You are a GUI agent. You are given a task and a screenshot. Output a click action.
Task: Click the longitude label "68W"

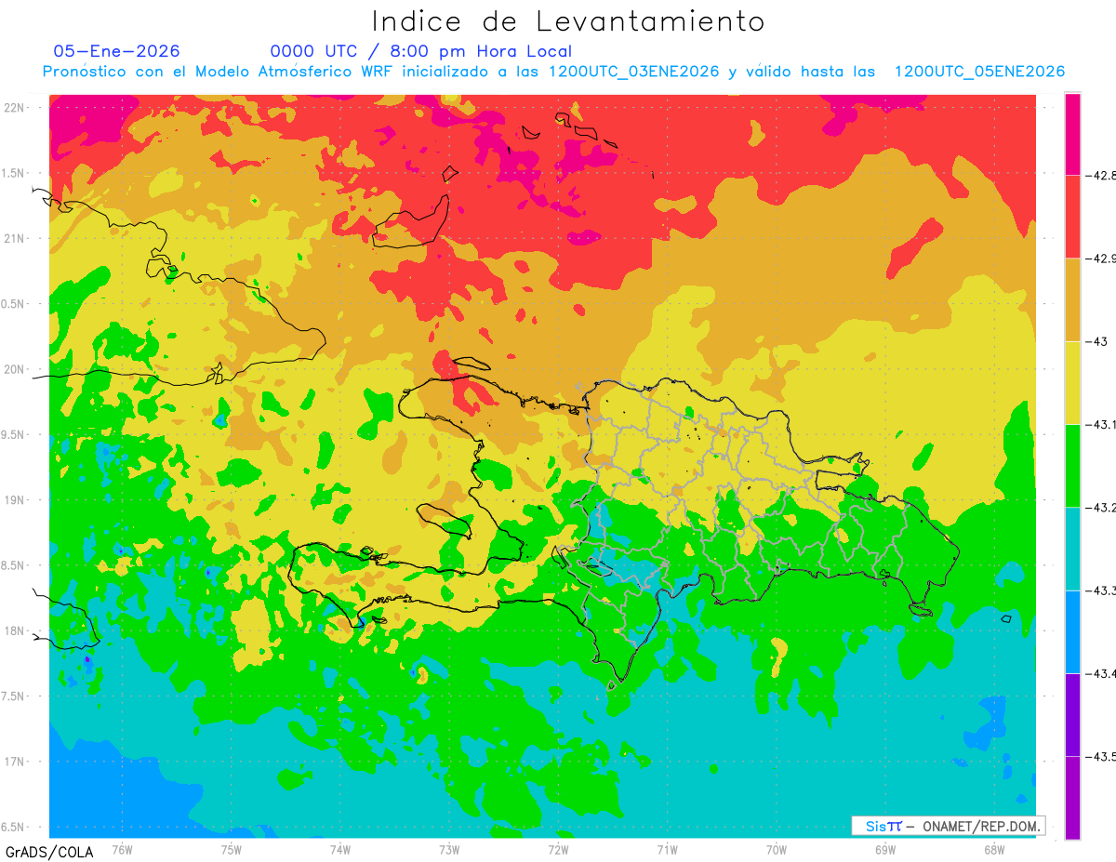(x=994, y=850)
